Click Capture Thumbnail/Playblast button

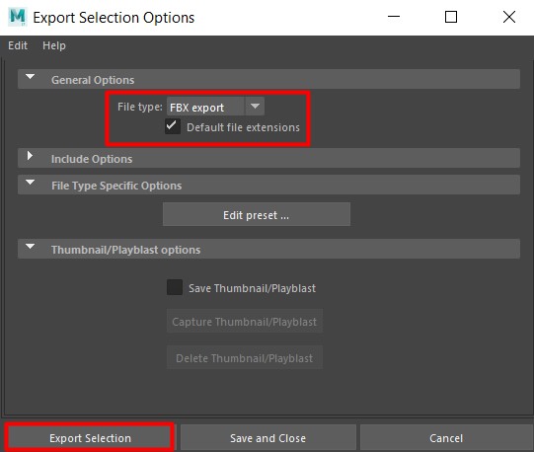click(x=245, y=321)
